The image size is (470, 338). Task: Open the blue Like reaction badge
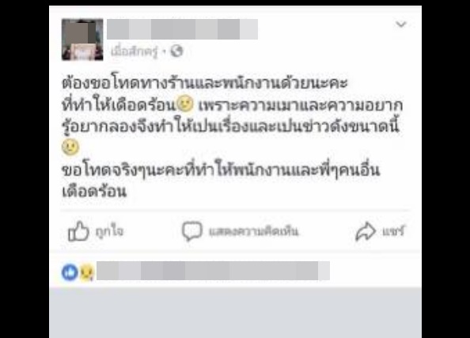click(x=70, y=272)
